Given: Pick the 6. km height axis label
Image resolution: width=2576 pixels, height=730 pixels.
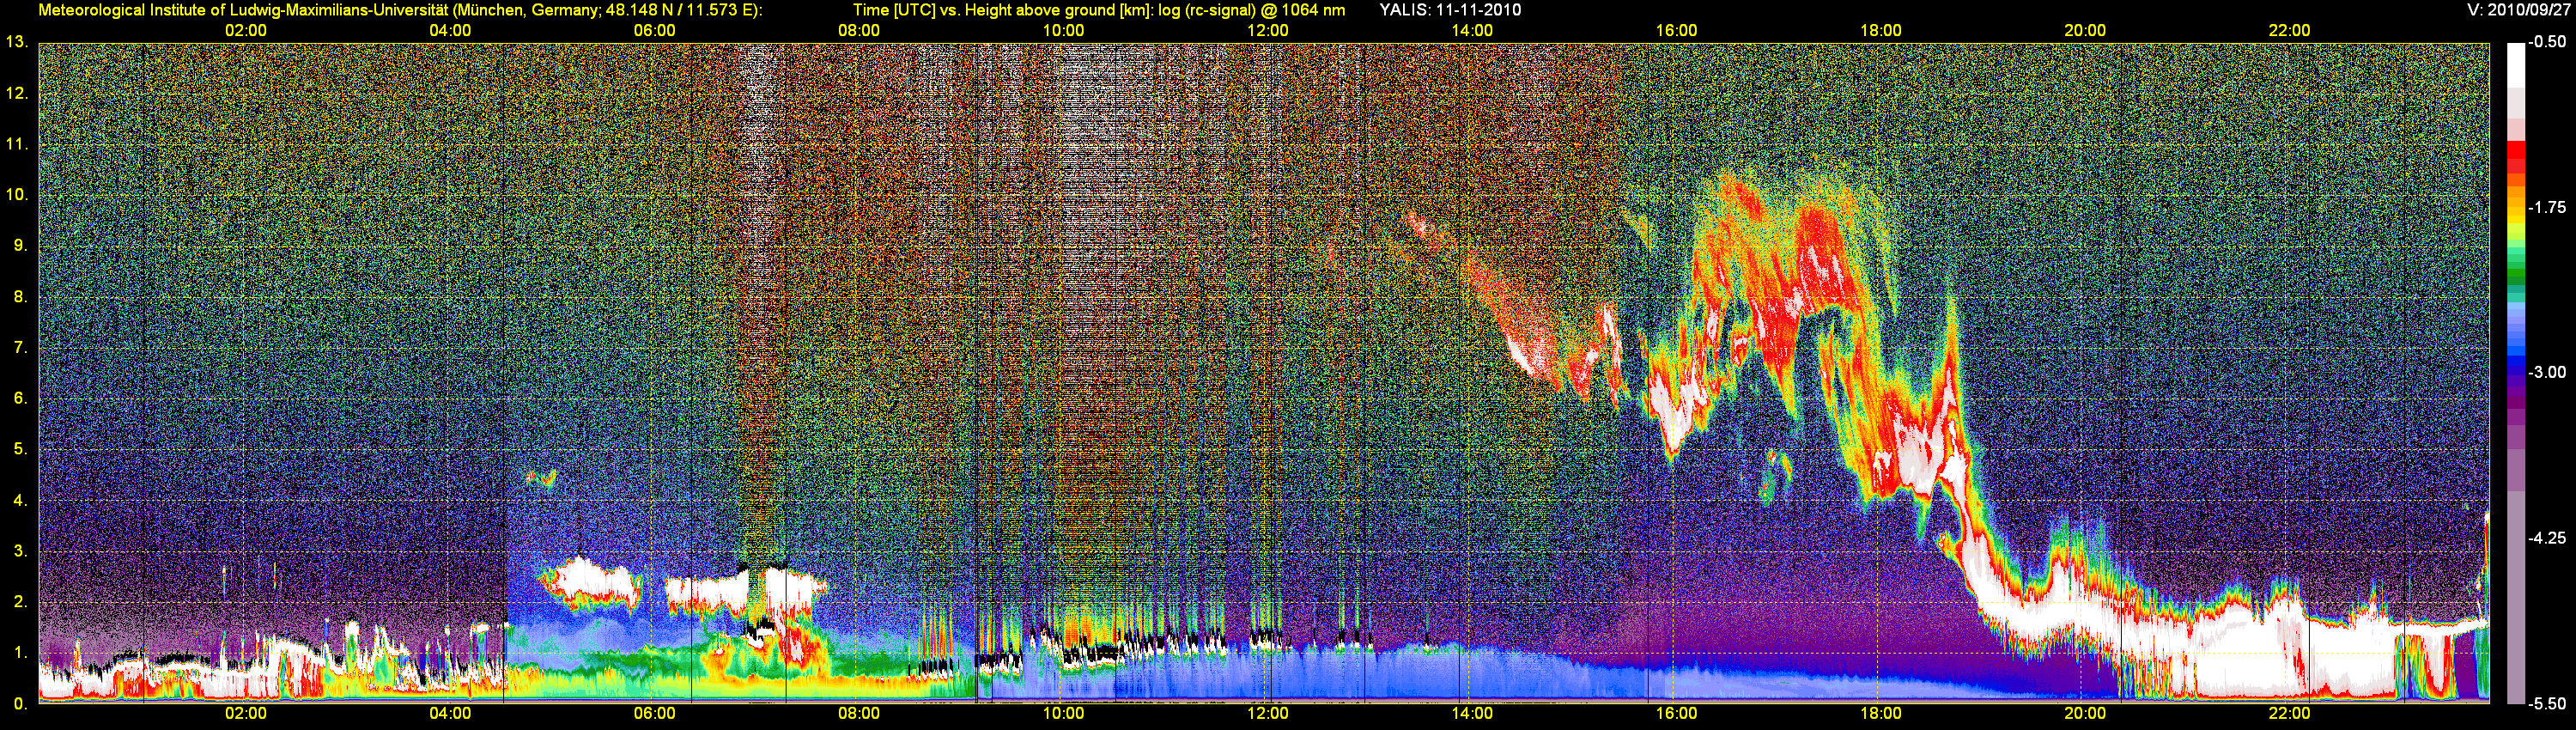Looking at the screenshot, I should coord(19,398).
